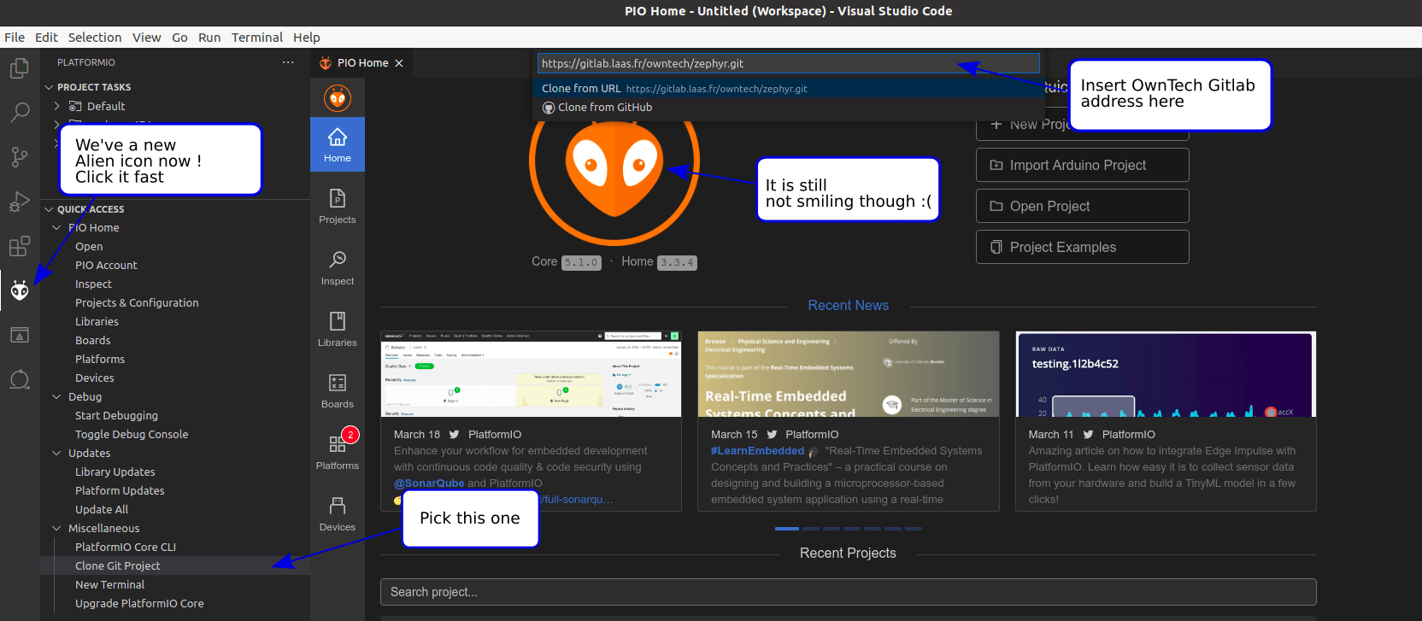
Task: Select Upgrade PlatformIO Core item
Action: point(139,604)
